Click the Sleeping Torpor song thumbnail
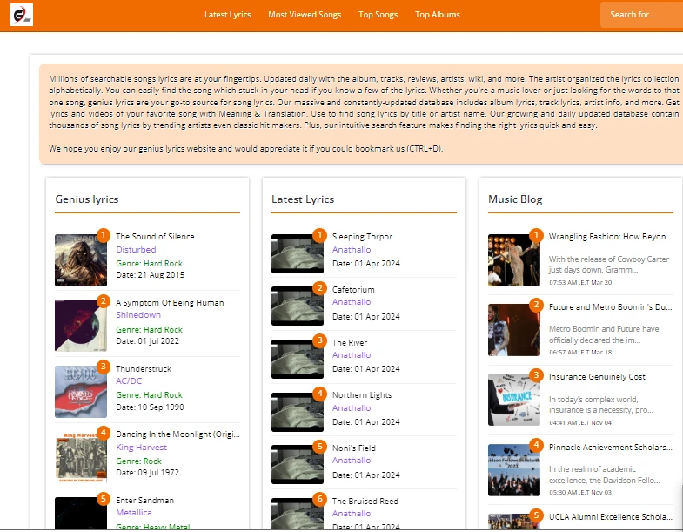 [x=298, y=254]
